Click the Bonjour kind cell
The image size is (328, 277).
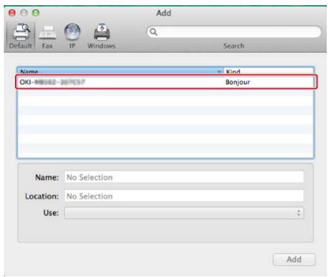pos(238,82)
